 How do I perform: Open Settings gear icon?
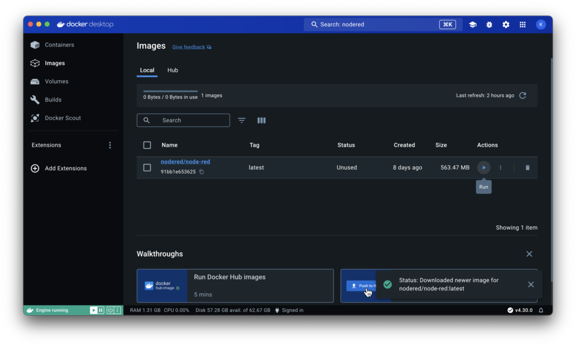tap(506, 25)
